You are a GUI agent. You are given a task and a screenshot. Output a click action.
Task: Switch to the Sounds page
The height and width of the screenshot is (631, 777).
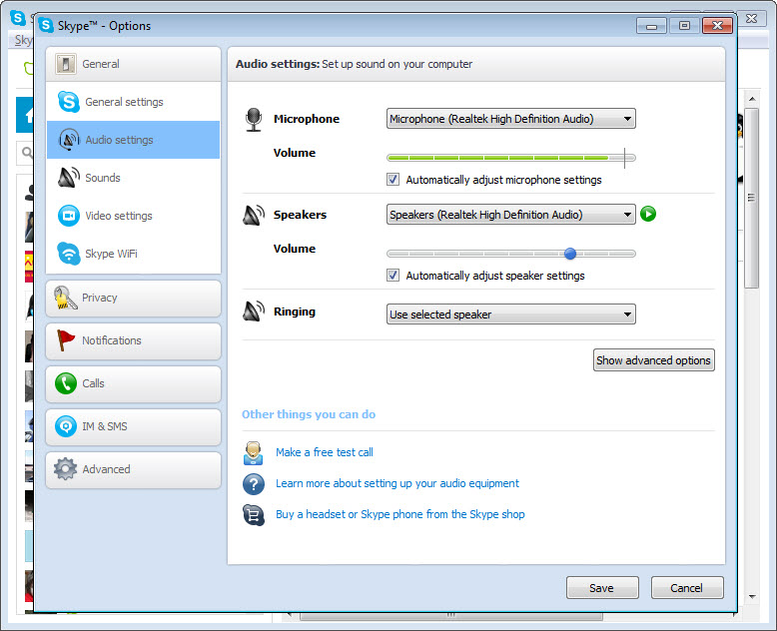(133, 178)
